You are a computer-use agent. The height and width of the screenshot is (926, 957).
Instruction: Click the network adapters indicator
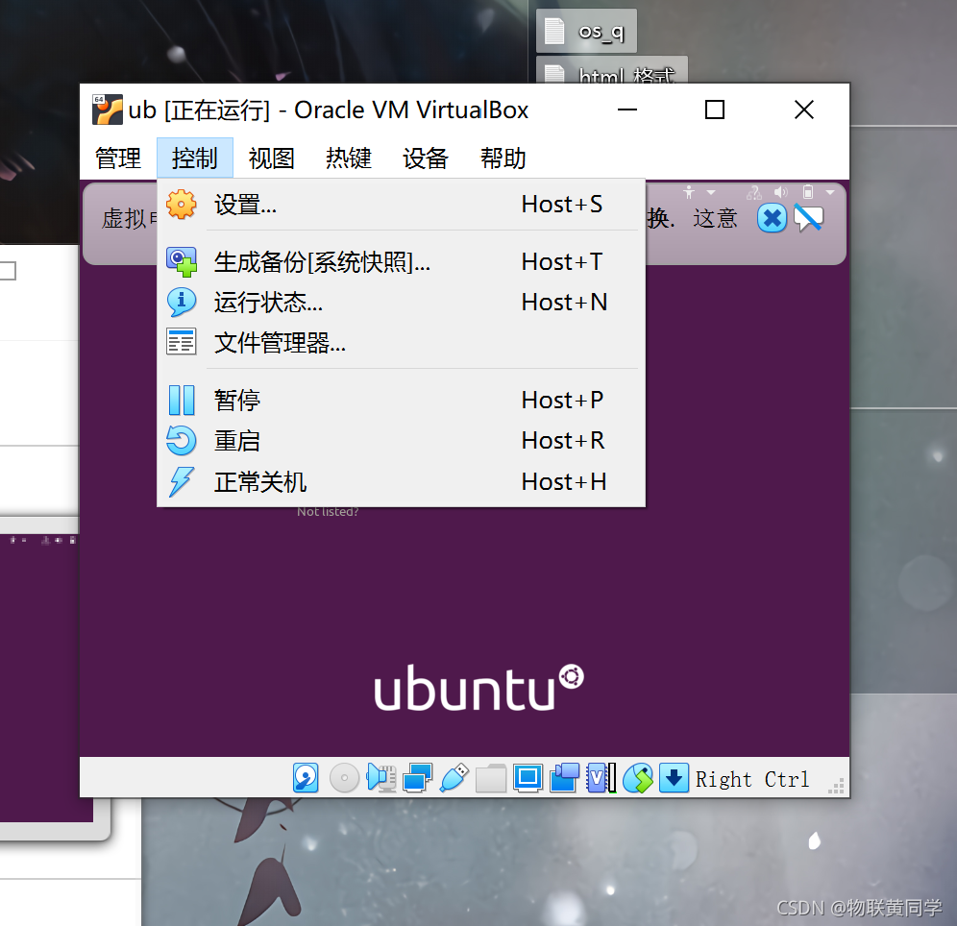(417, 778)
